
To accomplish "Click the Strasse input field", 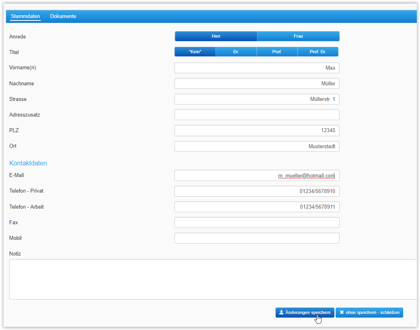I will tap(257, 99).
